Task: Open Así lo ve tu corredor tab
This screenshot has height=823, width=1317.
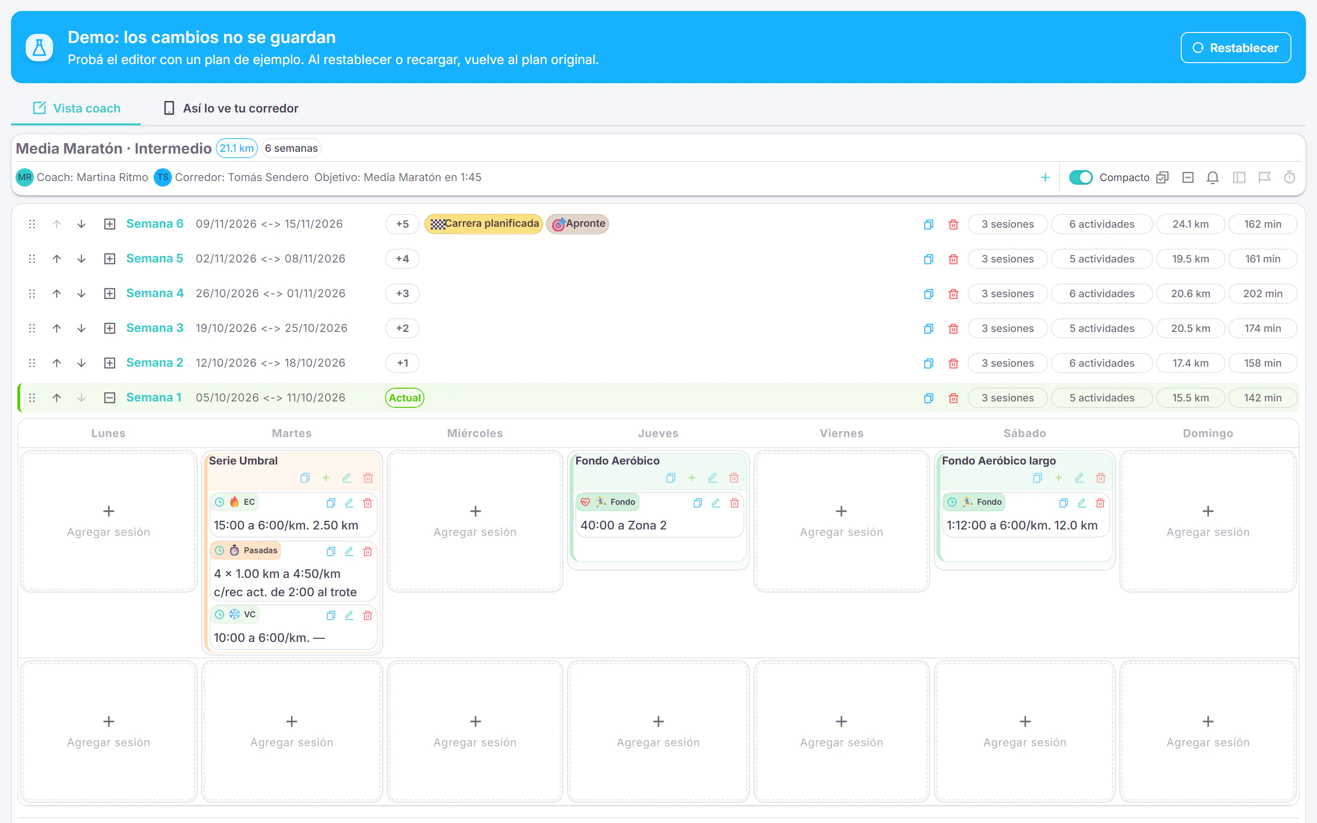Action: (x=231, y=108)
